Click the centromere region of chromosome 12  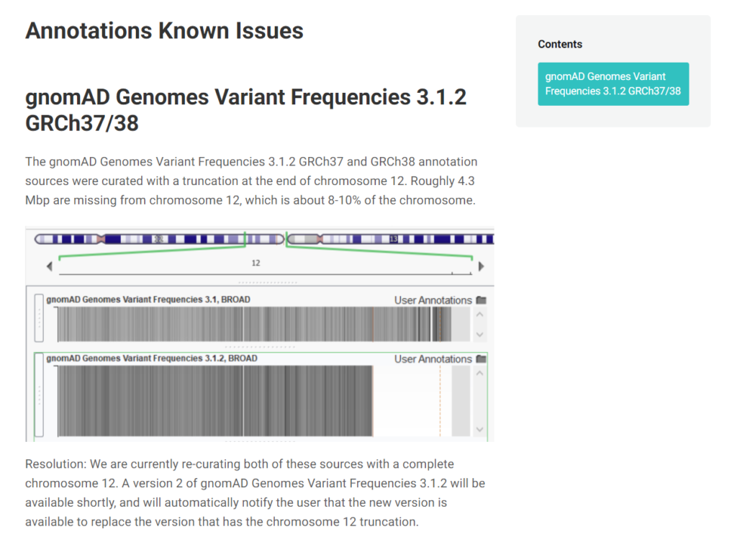tap(99, 239)
